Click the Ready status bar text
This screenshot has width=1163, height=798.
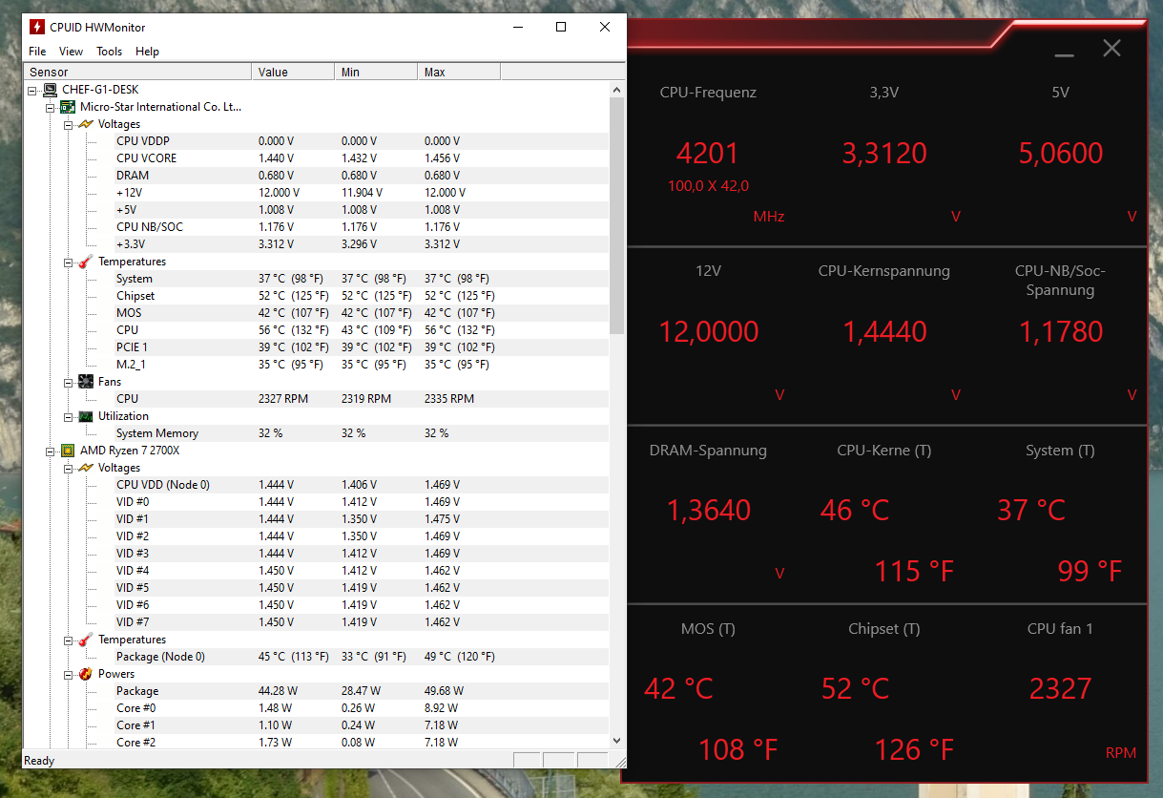[x=40, y=761]
